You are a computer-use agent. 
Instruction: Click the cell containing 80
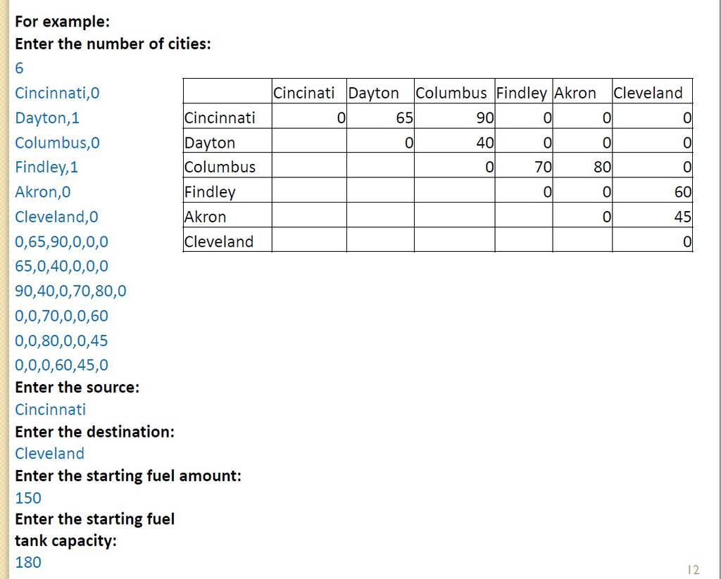[x=582, y=165]
